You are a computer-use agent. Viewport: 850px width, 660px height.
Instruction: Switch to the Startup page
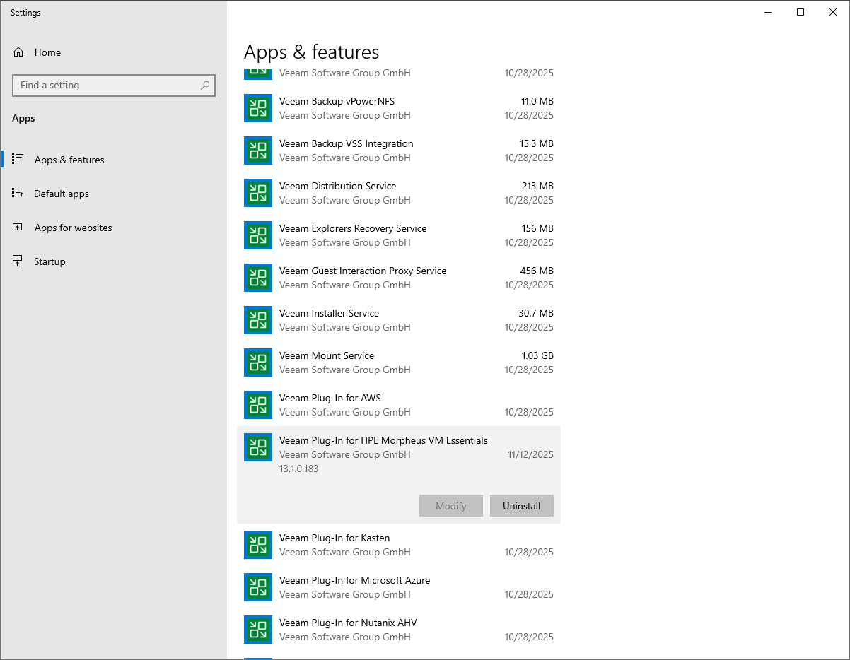[x=50, y=261]
